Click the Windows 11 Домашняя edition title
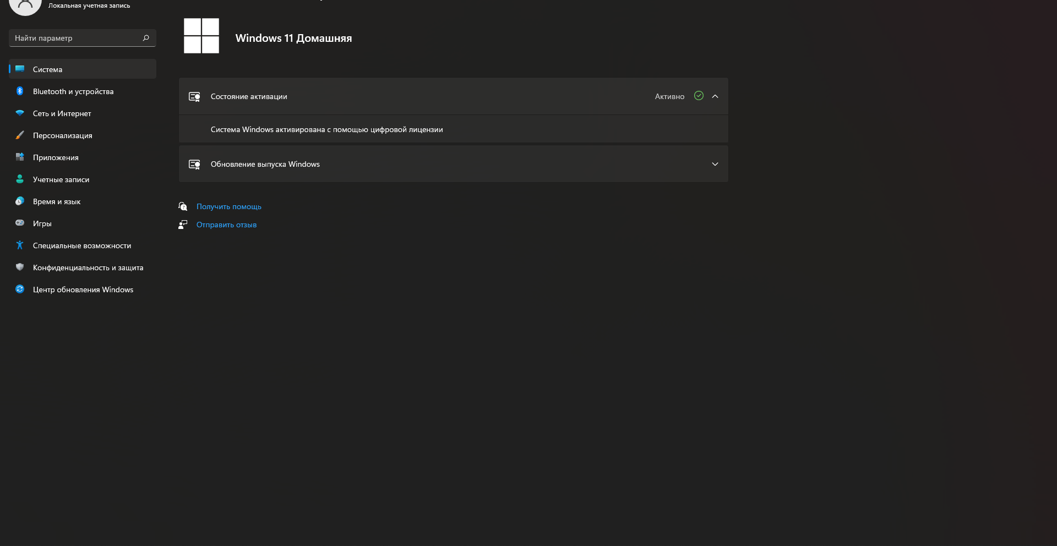Screen dimensions: 1057x546 click(293, 38)
